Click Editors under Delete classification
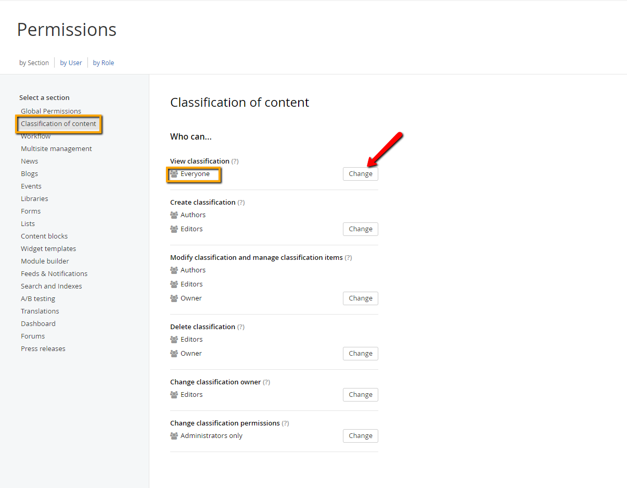 click(x=191, y=340)
